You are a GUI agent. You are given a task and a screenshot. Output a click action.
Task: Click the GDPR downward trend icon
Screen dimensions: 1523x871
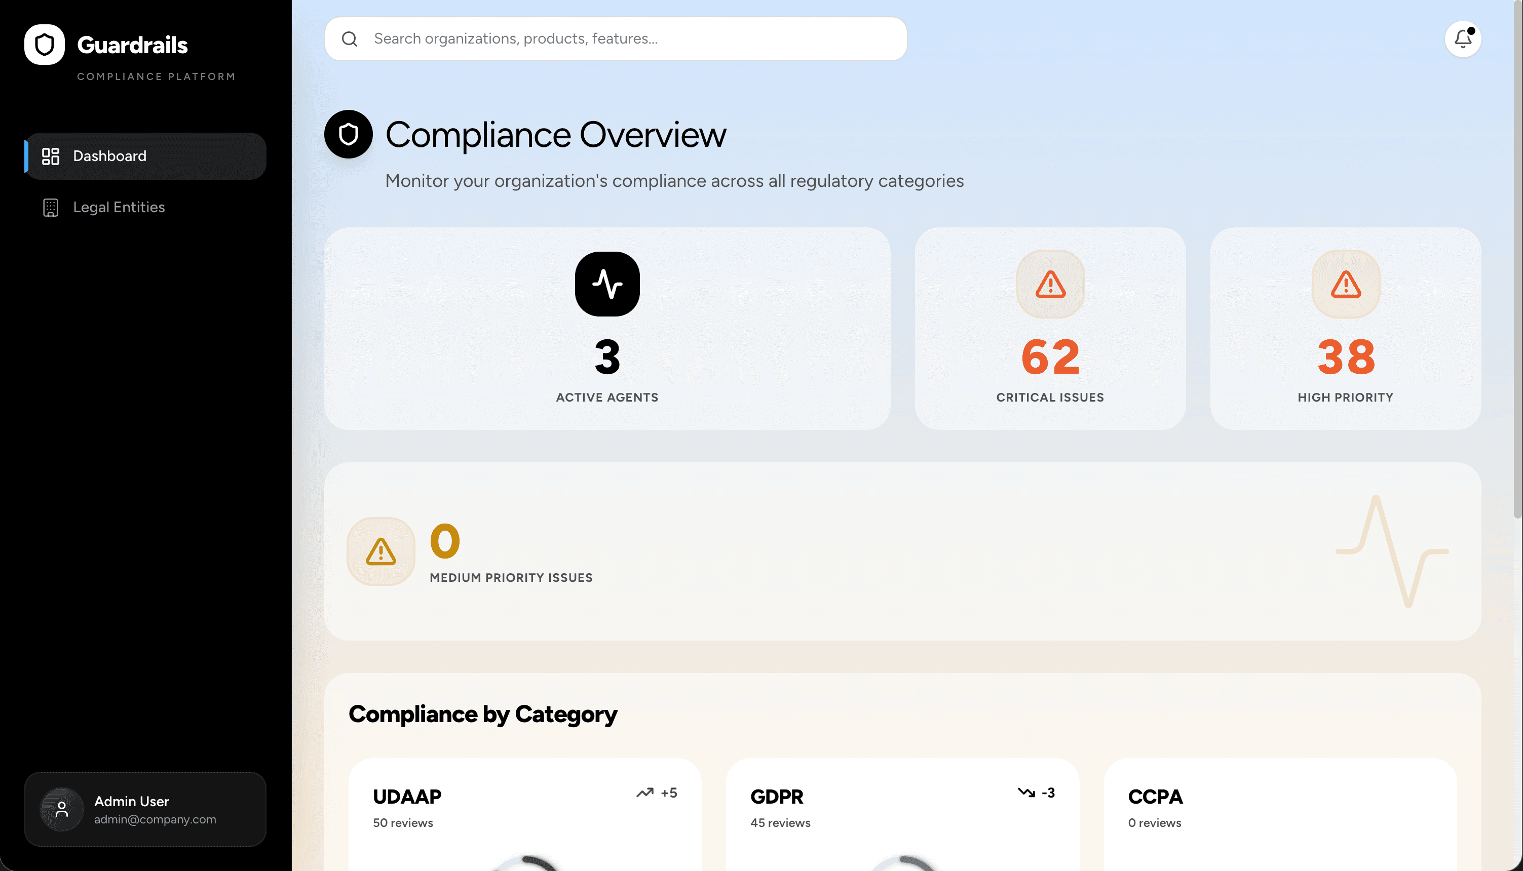[x=1025, y=793]
